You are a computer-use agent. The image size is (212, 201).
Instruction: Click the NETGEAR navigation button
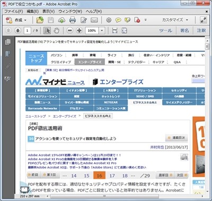pyautogui.click(x=111, y=102)
